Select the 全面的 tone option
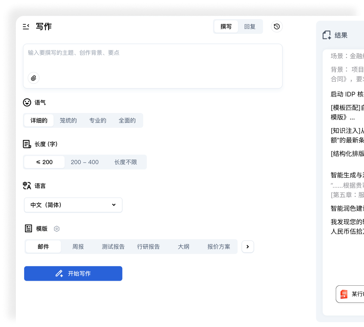Image resolution: width=364 pixels, height=327 pixels. click(x=127, y=121)
